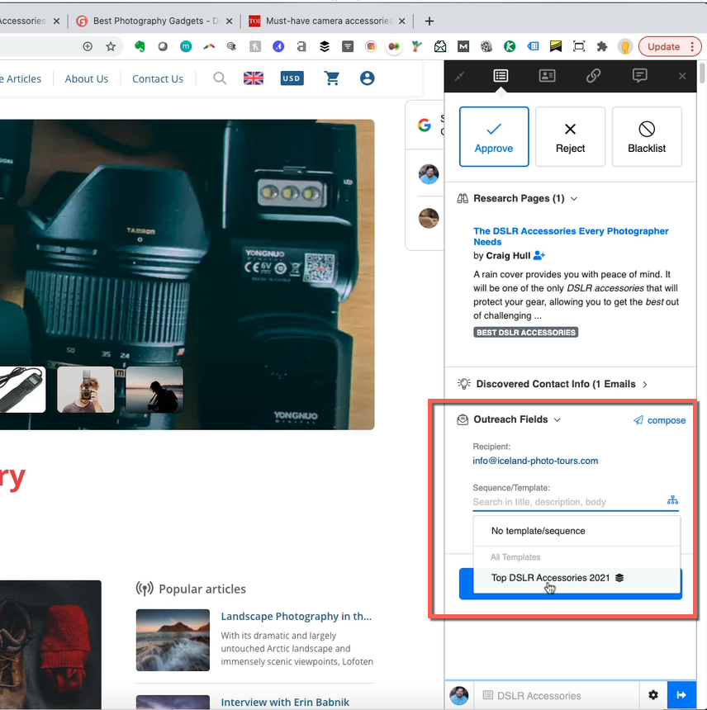Select the Top DSLR Accessories 2021 template
This screenshot has height=710, width=707.
[x=551, y=578]
